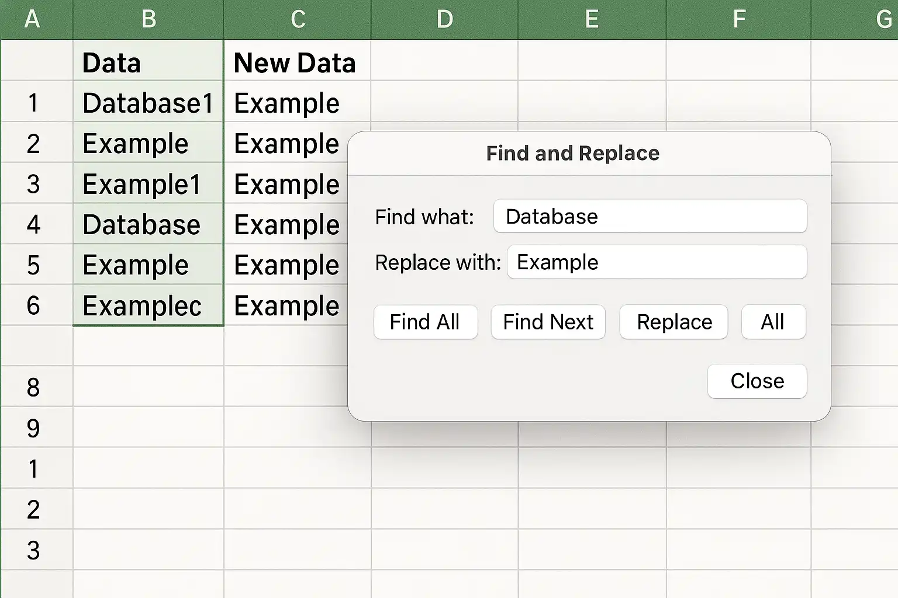
Task: Select the Examplec cell
Action: pyautogui.click(x=148, y=305)
